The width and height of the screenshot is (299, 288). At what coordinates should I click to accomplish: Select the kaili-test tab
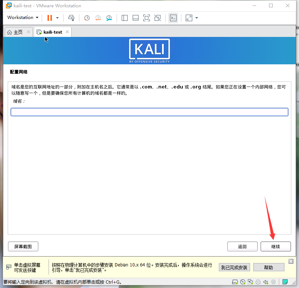(x=51, y=32)
